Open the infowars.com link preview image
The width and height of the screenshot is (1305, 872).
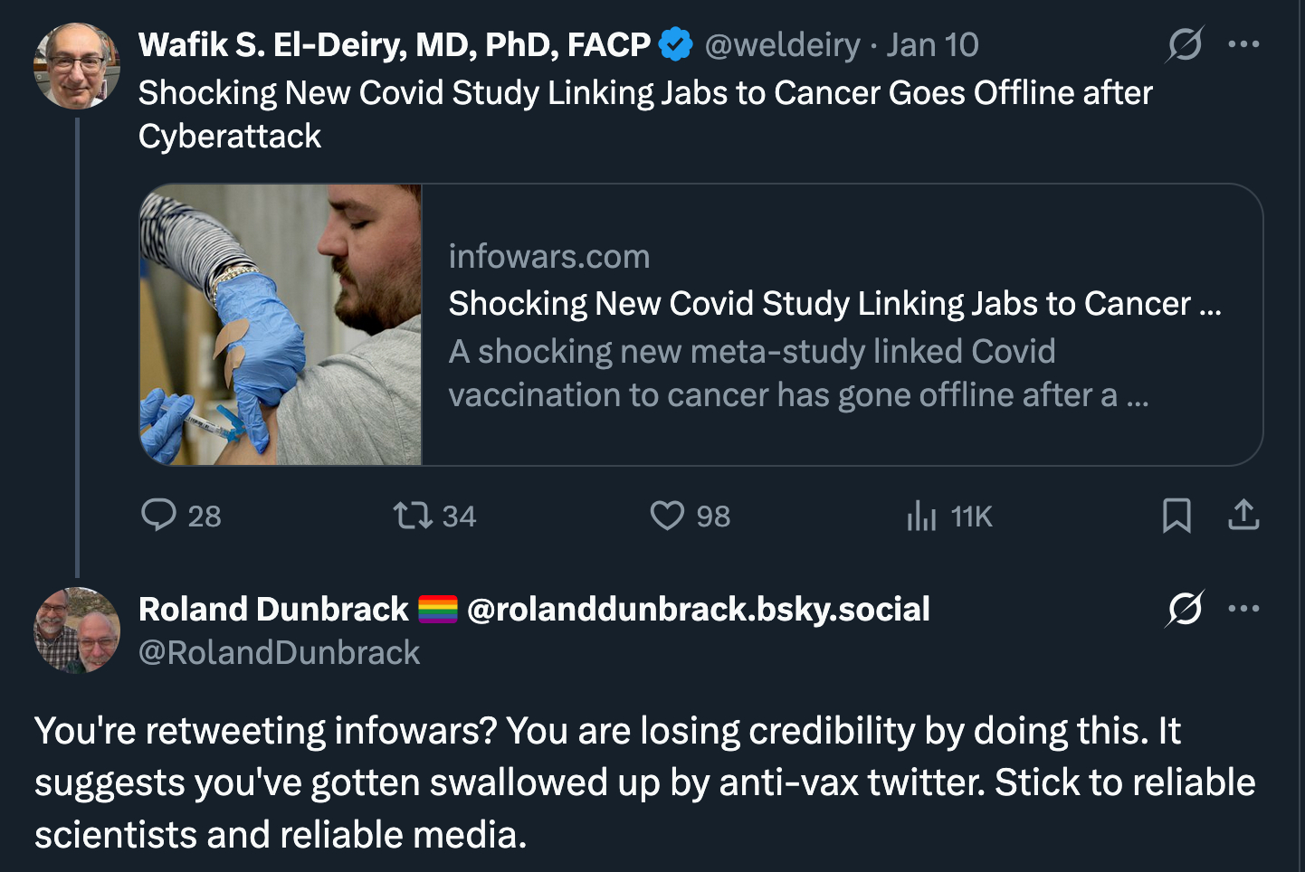[x=281, y=325]
